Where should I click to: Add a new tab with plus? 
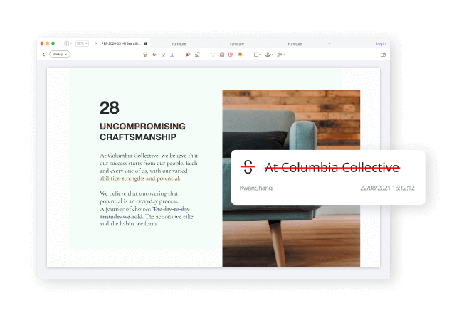pos(329,43)
